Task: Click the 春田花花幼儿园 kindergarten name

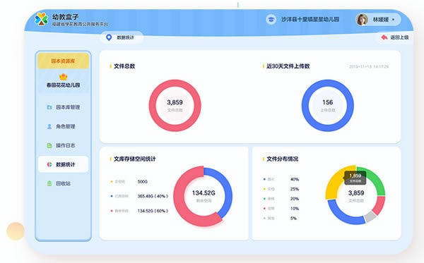Action: pos(64,85)
